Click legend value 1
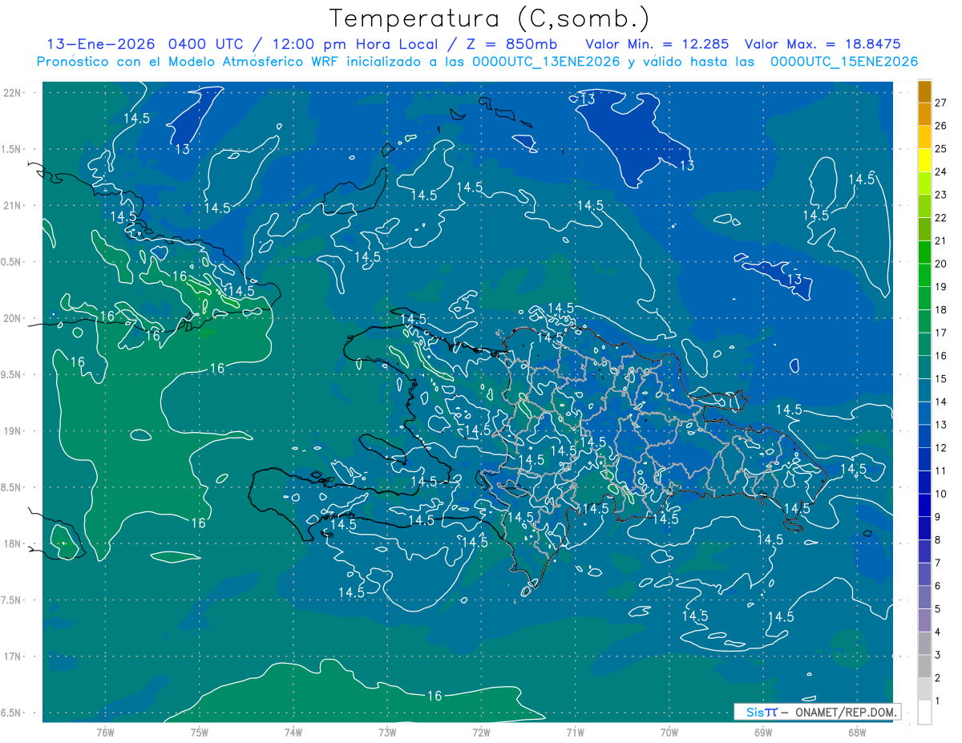962x743 pixels. (x=938, y=701)
